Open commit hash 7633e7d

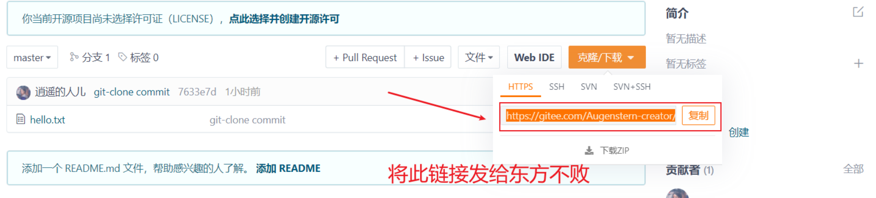coord(197,91)
